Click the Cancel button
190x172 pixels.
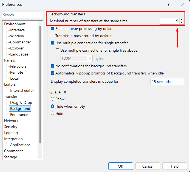[x=148, y=166]
